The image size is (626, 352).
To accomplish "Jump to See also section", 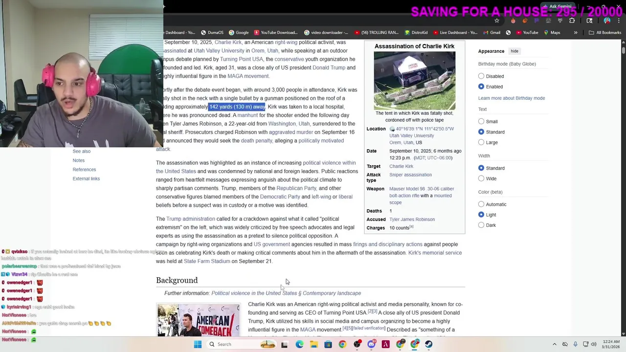I will click(82, 151).
